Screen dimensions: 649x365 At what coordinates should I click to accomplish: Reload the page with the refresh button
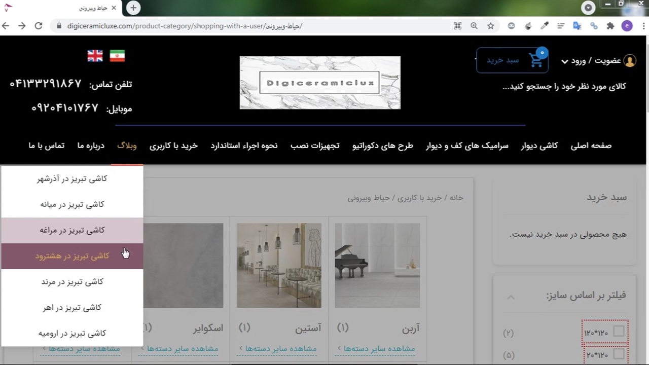click(x=39, y=26)
